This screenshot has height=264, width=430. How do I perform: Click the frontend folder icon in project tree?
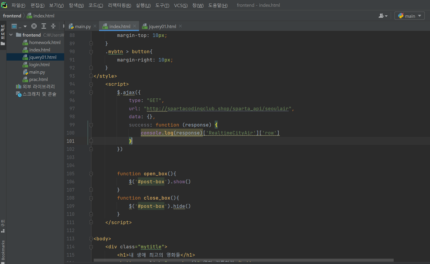click(19, 35)
